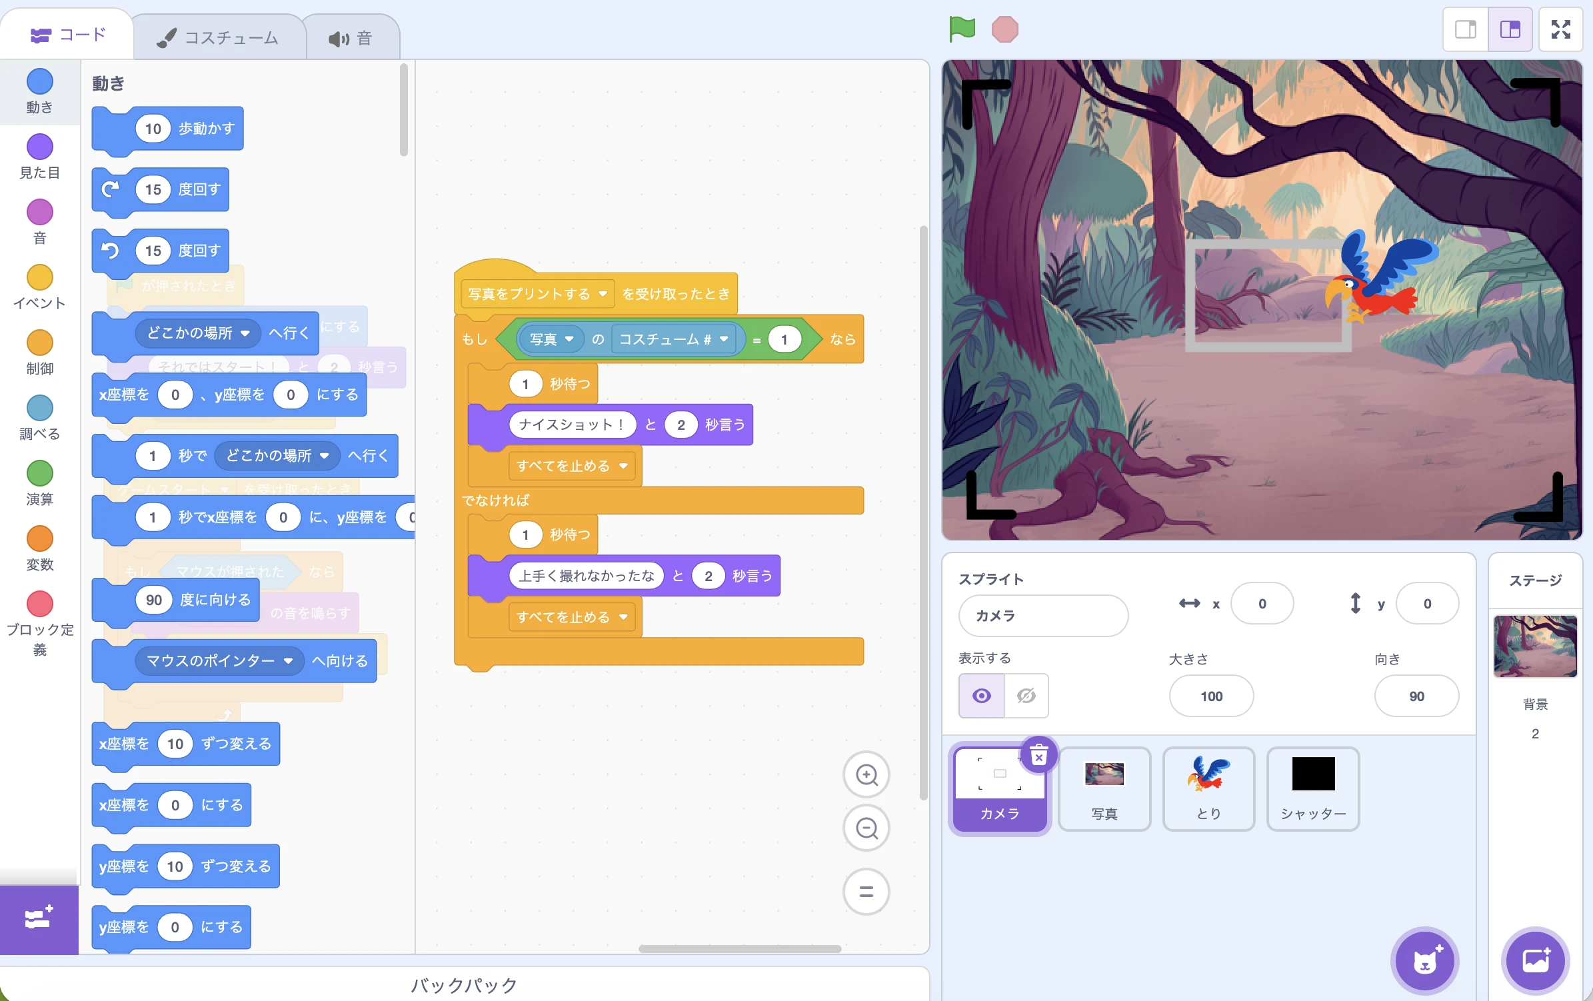Select the 見た目 block category
Screen dimensions: 1593x1001
[x=39, y=157]
